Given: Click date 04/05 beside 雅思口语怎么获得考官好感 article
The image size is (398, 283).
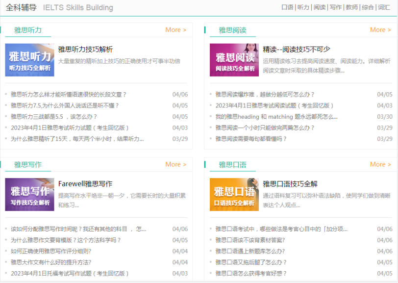Looking at the screenshot, I should pyautogui.click(x=385, y=274).
